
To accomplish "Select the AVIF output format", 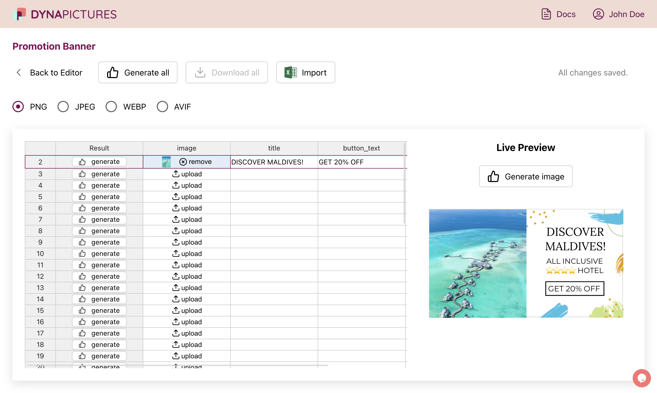I will point(162,107).
